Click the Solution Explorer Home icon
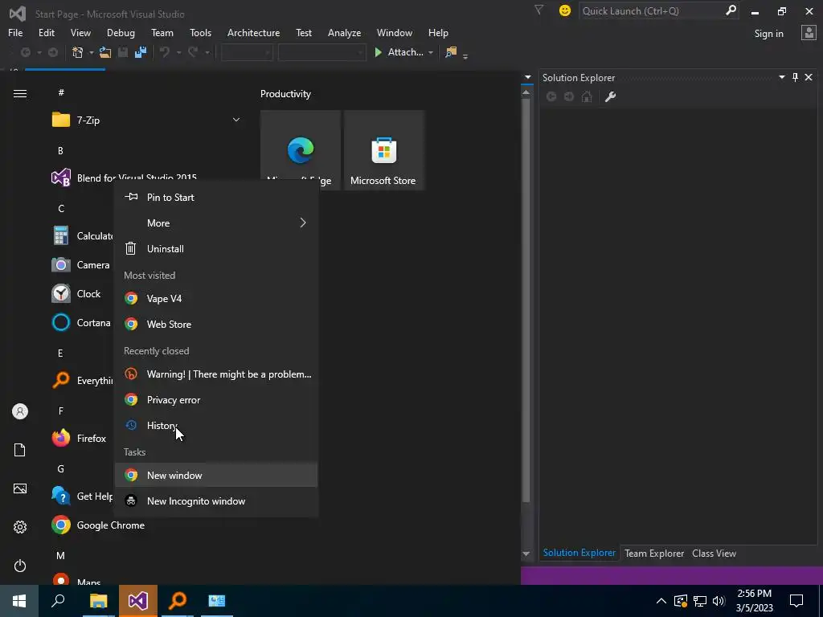823x617 pixels. pos(587,96)
